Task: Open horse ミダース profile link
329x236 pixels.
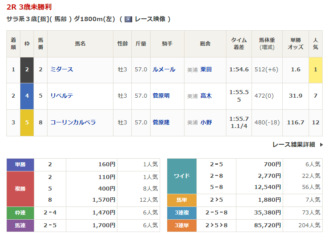Action: coord(61,69)
